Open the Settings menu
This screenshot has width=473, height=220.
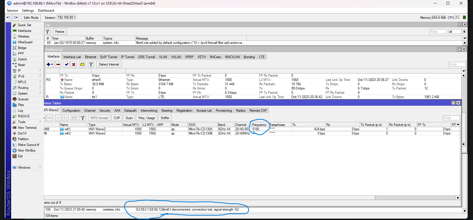click(28, 11)
